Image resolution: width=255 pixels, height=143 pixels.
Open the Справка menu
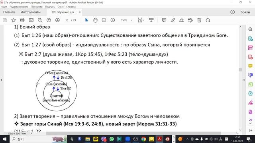click(71, 7)
